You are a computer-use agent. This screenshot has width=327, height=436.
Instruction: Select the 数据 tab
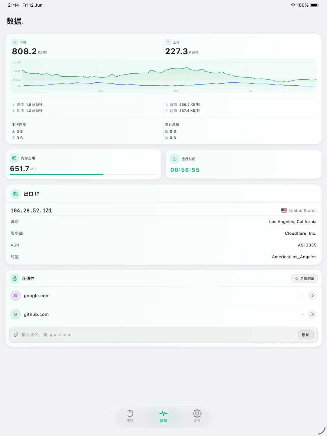pyautogui.click(x=163, y=416)
